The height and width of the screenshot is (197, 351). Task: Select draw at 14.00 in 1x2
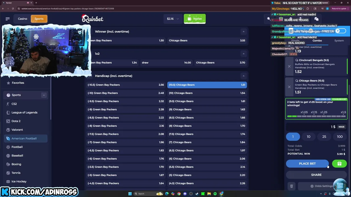[x=166, y=63]
